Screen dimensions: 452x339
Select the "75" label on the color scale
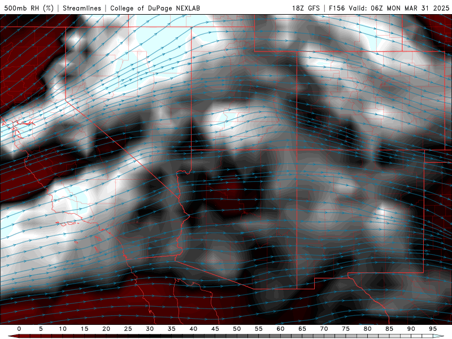point(346,329)
